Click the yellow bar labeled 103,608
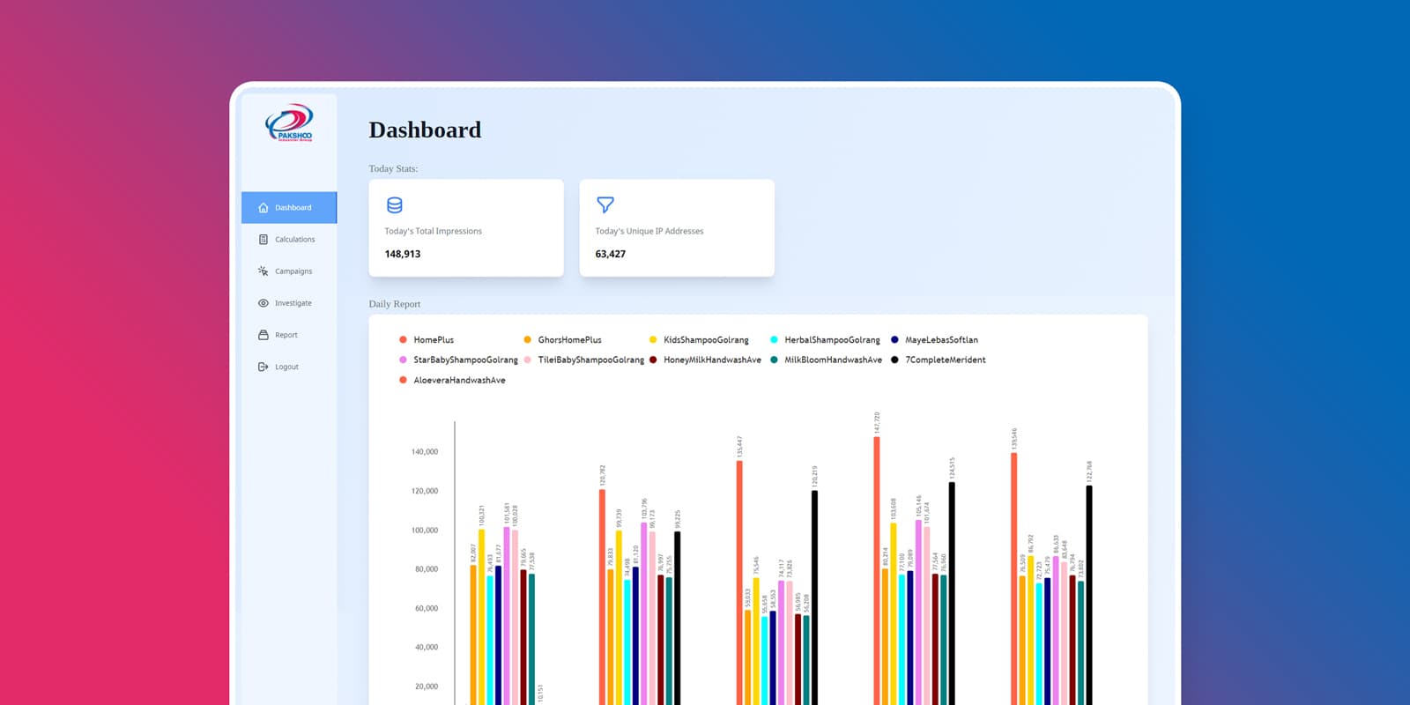Screen dimensions: 1410x705 894,614
